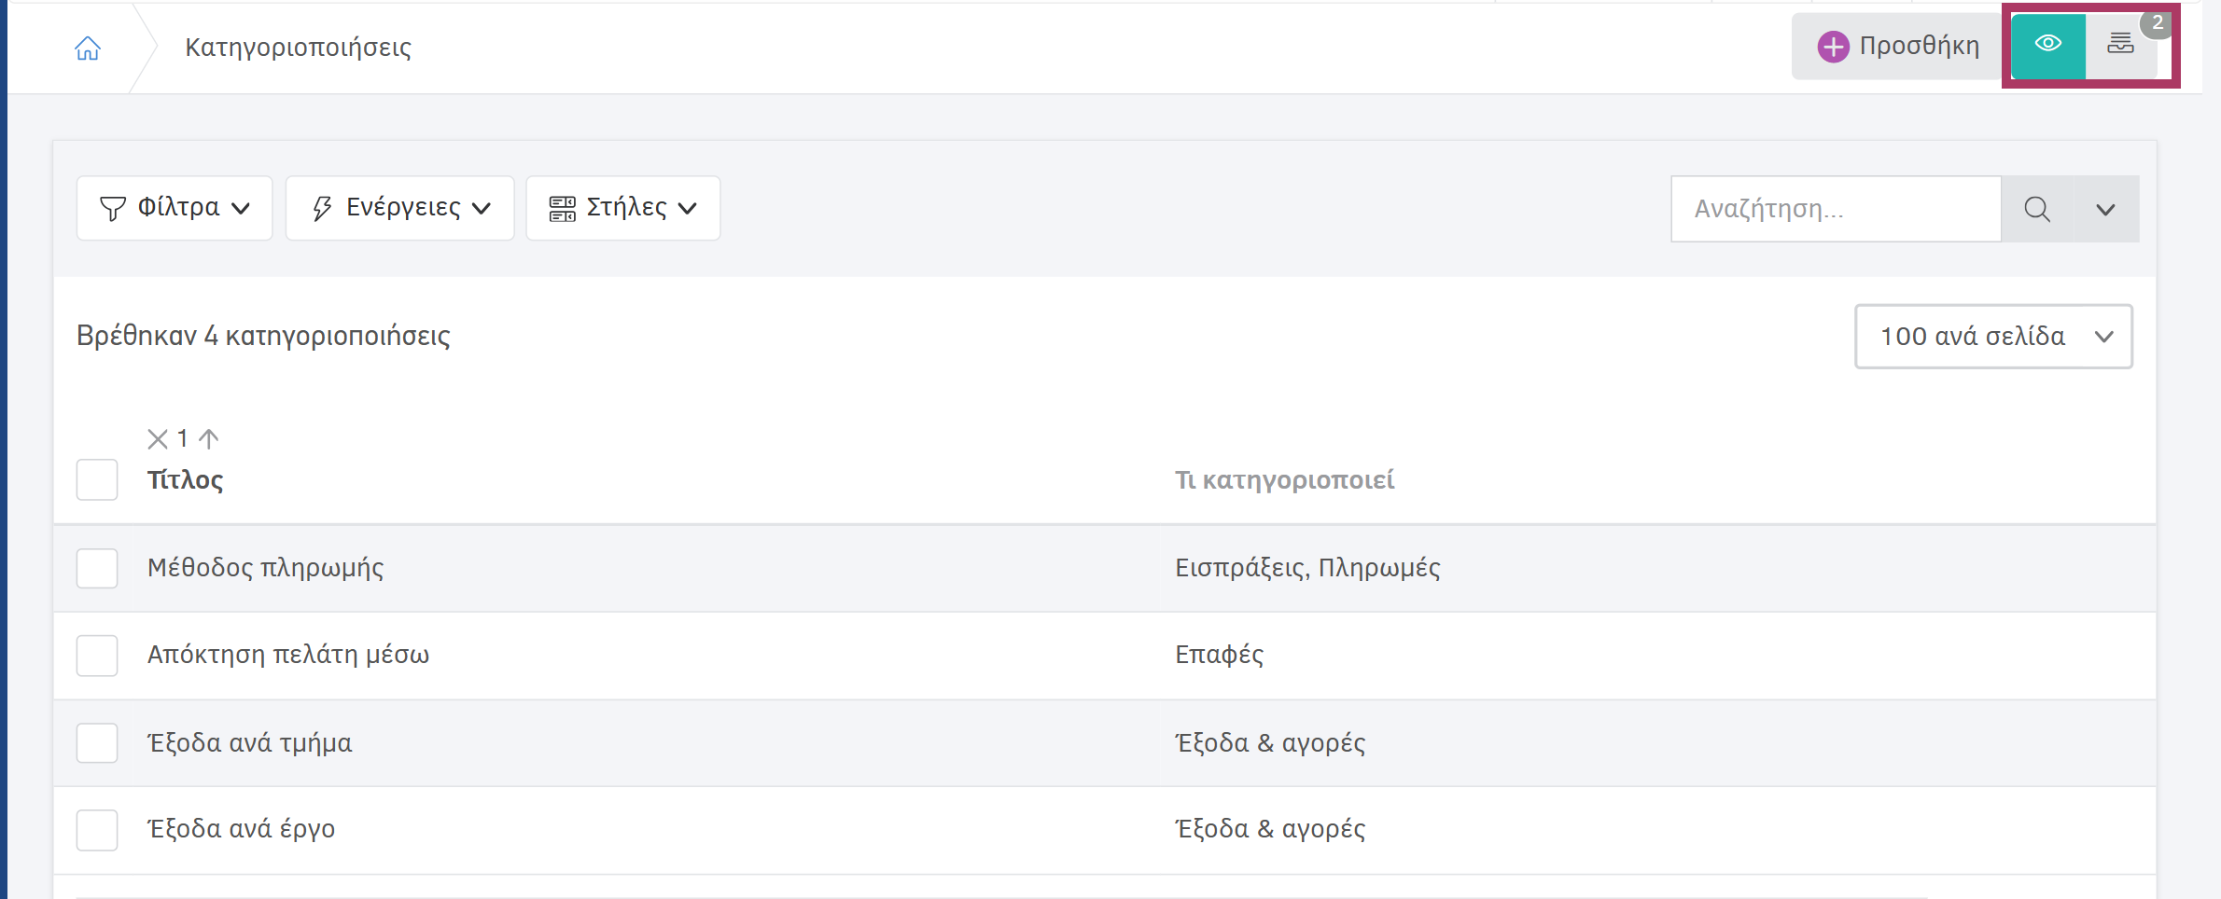Change the 100 ανά σελίδα page size
The width and height of the screenshot is (2221, 899).
(x=1993, y=336)
